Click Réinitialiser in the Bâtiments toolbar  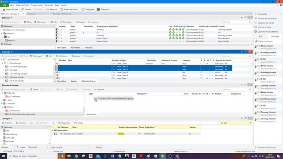(66, 22)
